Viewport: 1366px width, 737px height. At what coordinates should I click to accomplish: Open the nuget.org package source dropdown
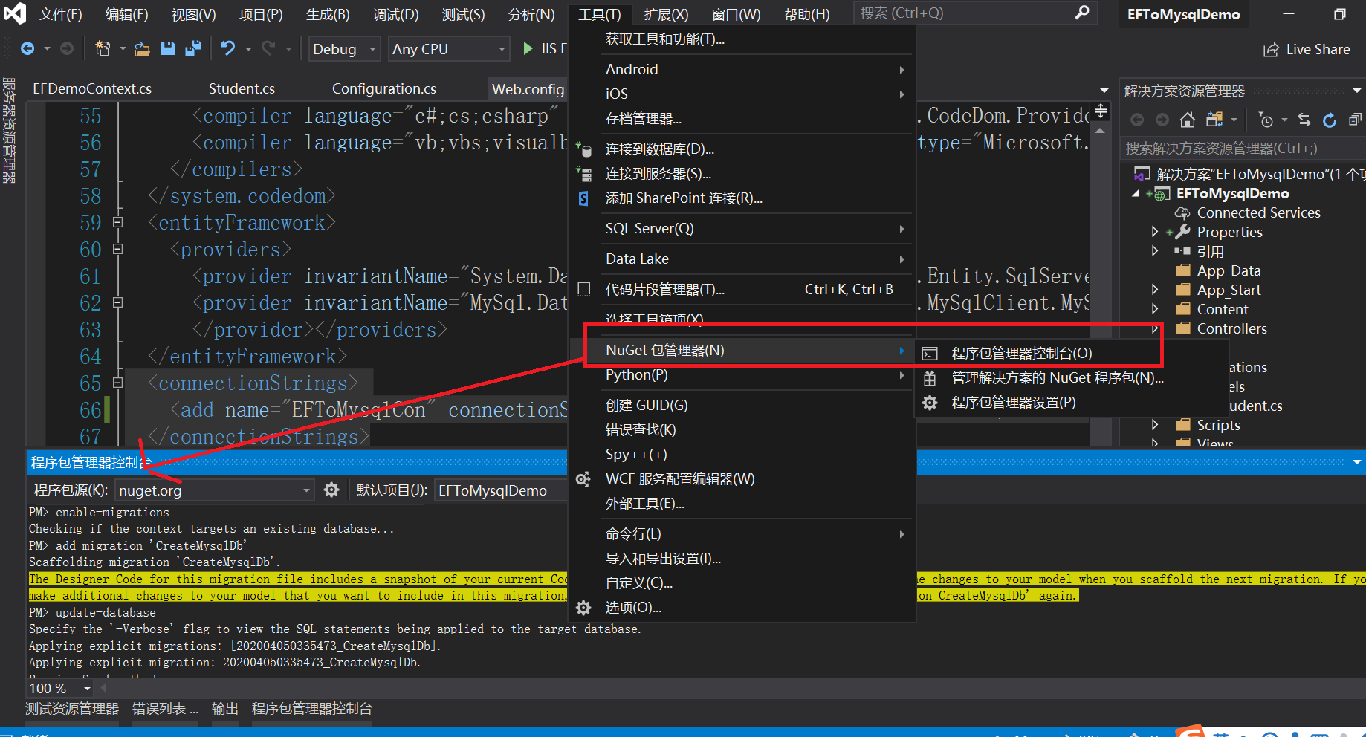coord(215,490)
